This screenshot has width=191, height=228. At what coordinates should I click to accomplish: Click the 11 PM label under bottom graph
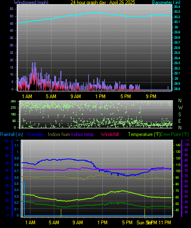pyautogui.click(x=165, y=223)
